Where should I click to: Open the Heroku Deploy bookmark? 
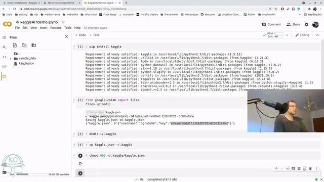[147, 15]
